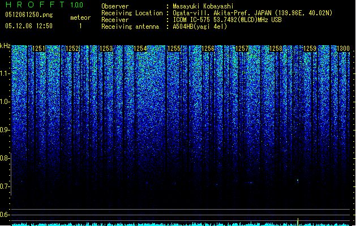The height and width of the screenshot is (226, 356).
Task: Click the 1300 time marker
Action: 343,49
